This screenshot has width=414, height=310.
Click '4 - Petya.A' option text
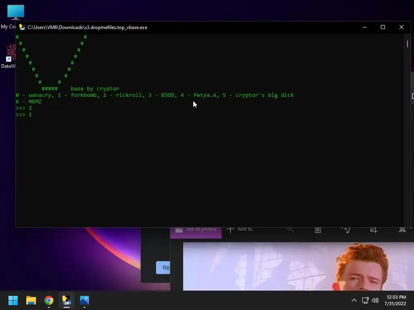[198, 95]
